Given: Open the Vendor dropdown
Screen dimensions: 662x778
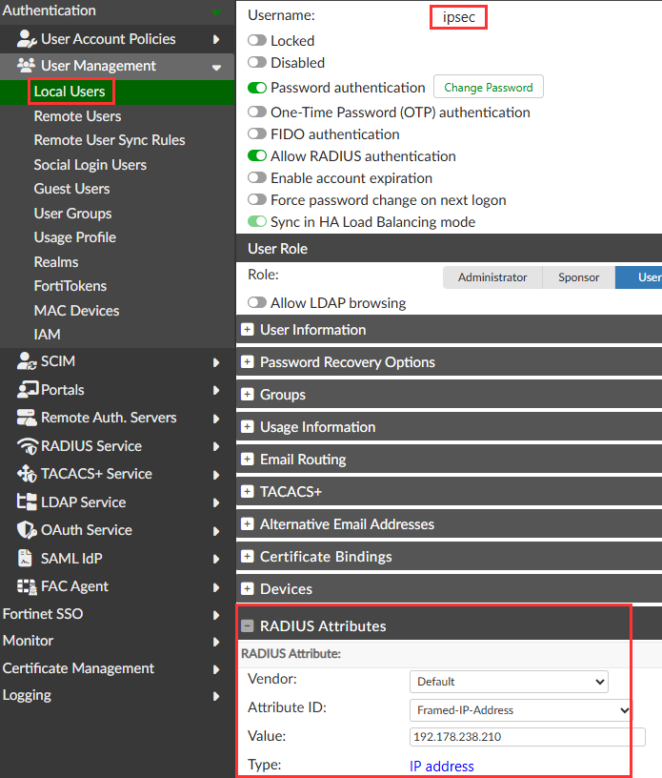Looking at the screenshot, I should click(509, 682).
